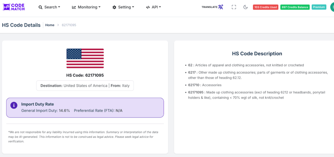Viewport: 334px width, 157px height.
Task: Expand the Monitoring dropdown caret
Action: pyautogui.click(x=99, y=7)
